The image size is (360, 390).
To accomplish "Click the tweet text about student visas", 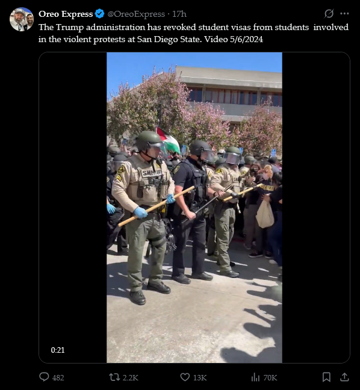I will (193, 33).
